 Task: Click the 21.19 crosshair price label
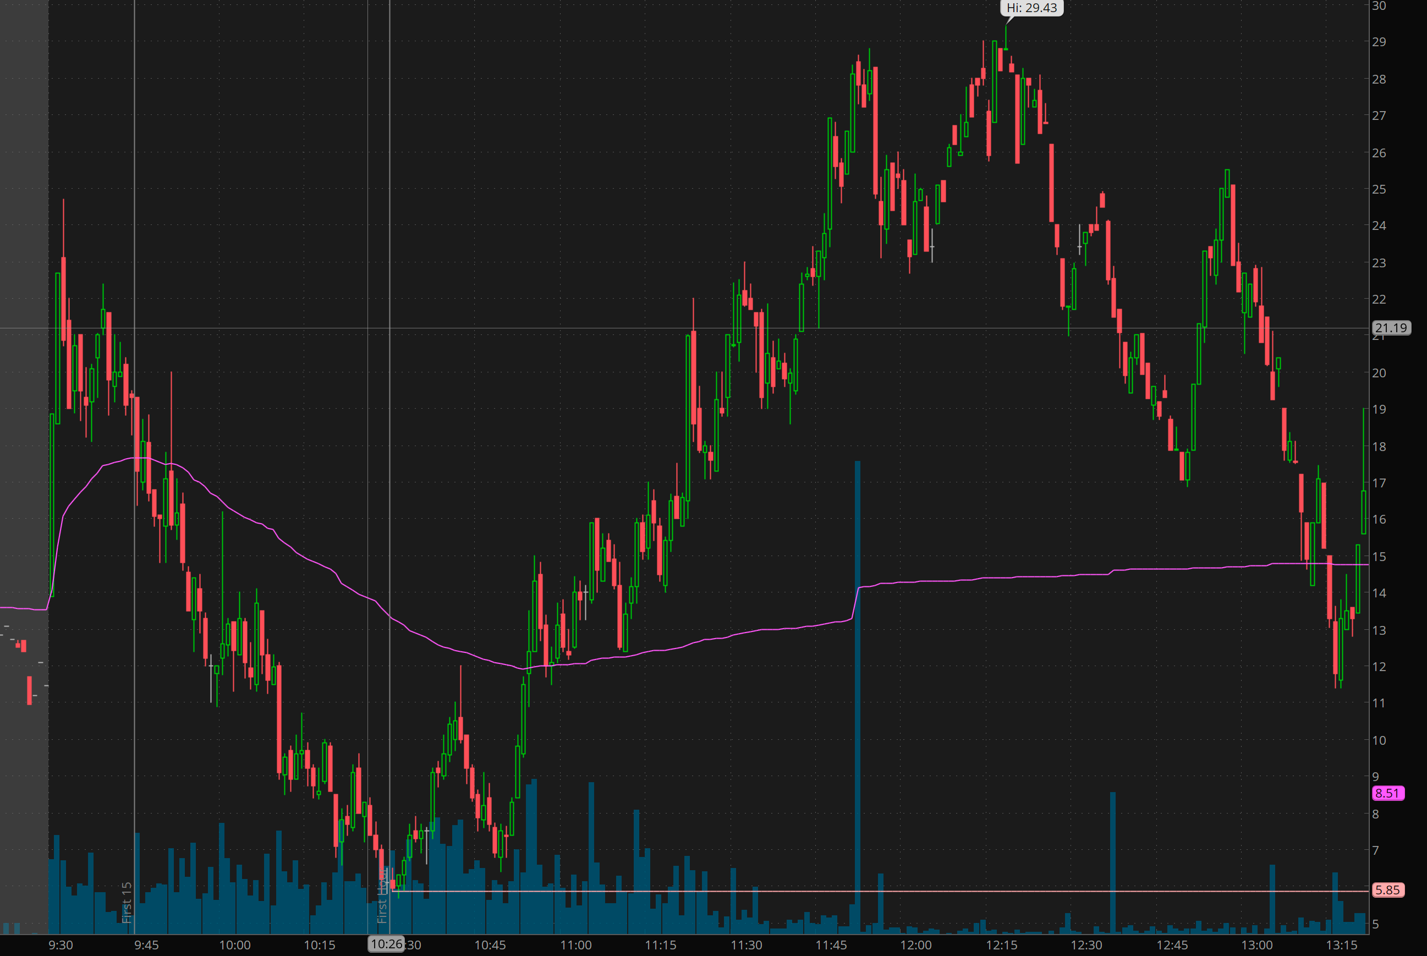[x=1391, y=328]
